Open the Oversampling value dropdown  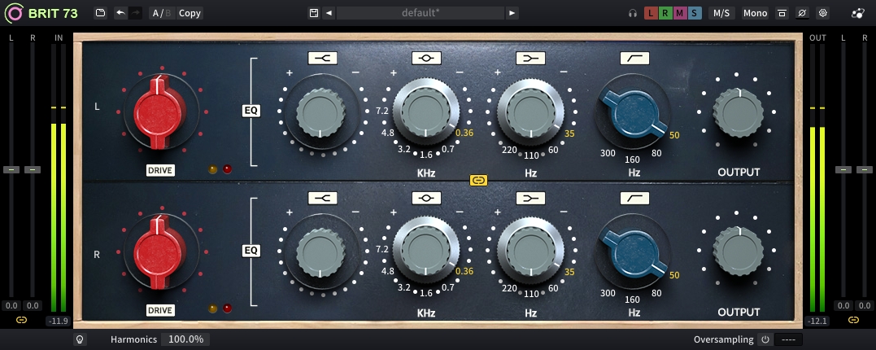(788, 339)
